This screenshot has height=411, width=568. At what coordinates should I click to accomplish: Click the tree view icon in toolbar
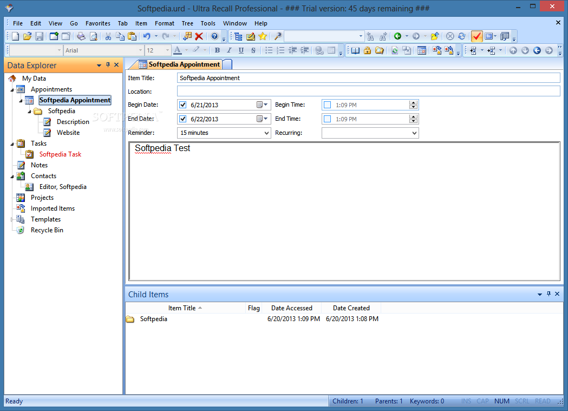[238, 36]
